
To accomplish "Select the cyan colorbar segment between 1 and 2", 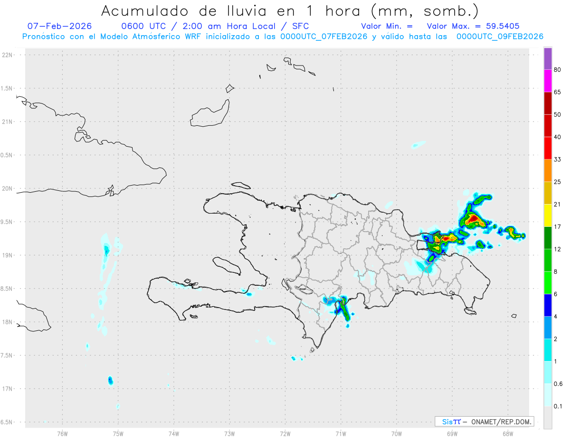I will pos(548,350).
